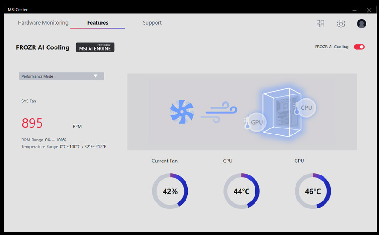Click the FROZR AI Cooling heading

[42, 47]
